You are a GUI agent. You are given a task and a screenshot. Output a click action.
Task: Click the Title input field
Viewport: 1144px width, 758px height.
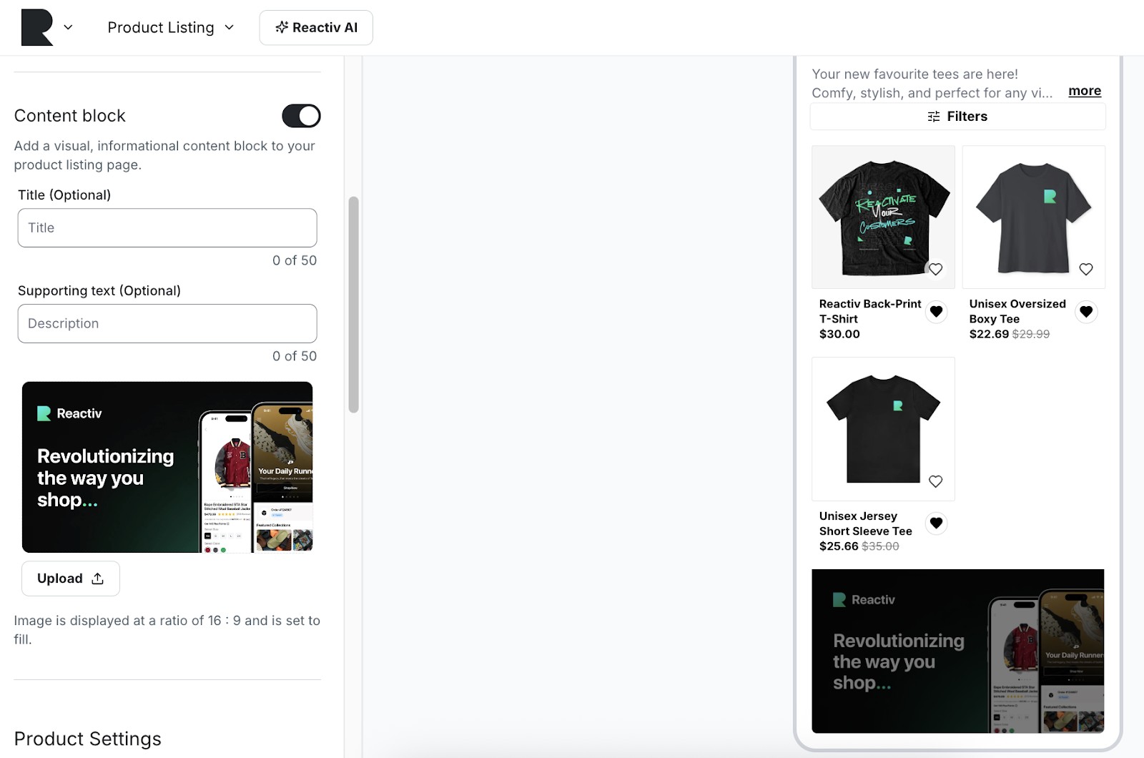[167, 228]
